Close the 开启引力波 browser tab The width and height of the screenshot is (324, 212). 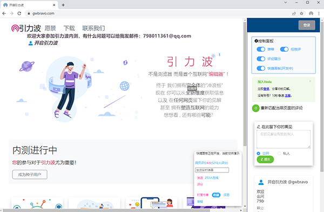click(54, 5)
